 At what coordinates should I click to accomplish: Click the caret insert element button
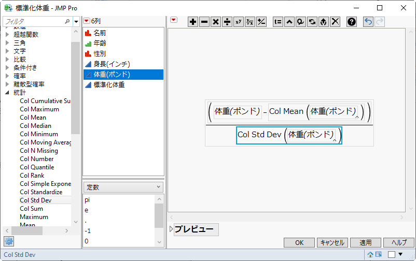(289, 22)
